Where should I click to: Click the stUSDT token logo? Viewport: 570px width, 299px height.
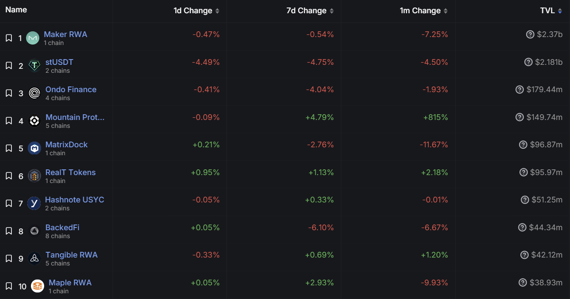34,66
